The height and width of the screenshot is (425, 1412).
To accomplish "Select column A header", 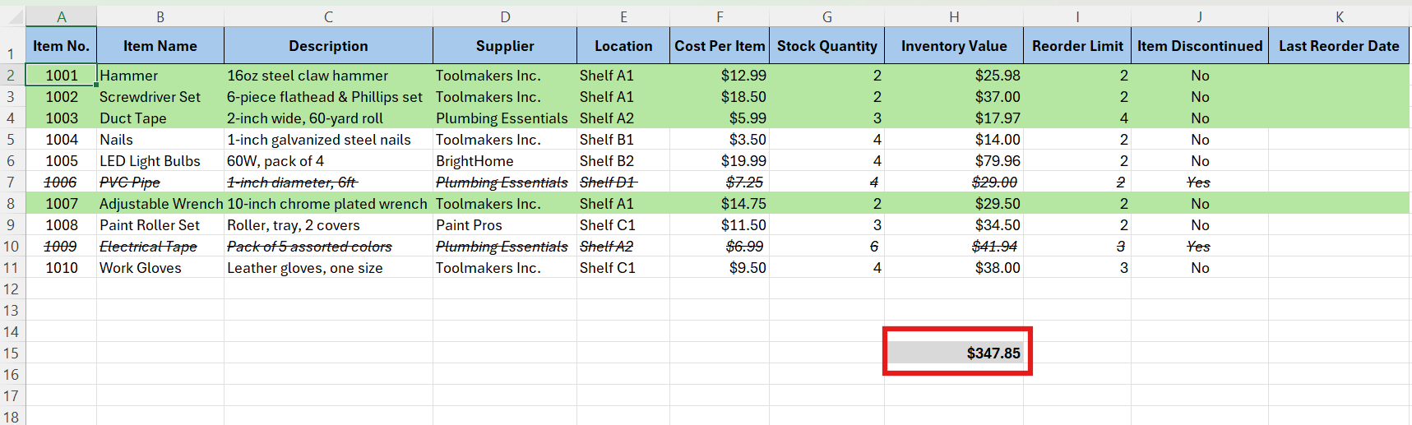I will [62, 16].
